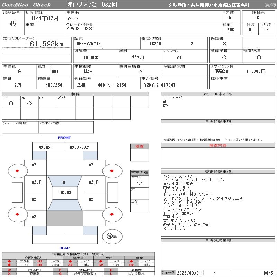Click the mileage 161,598km
The image size is (277, 277).
coord(45,44)
